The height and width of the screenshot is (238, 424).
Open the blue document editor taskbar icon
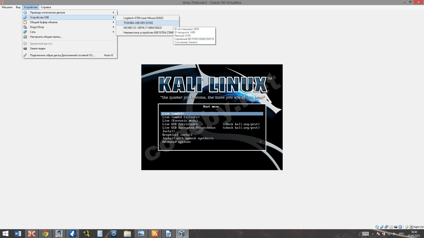coord(168,234)
